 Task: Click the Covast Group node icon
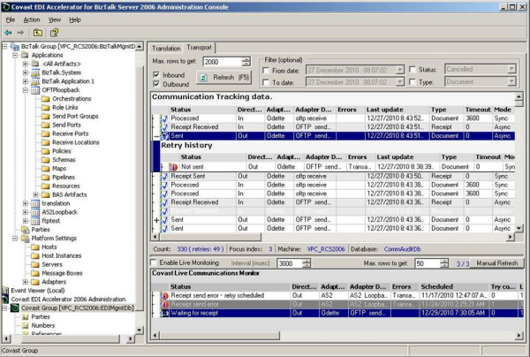15,308
